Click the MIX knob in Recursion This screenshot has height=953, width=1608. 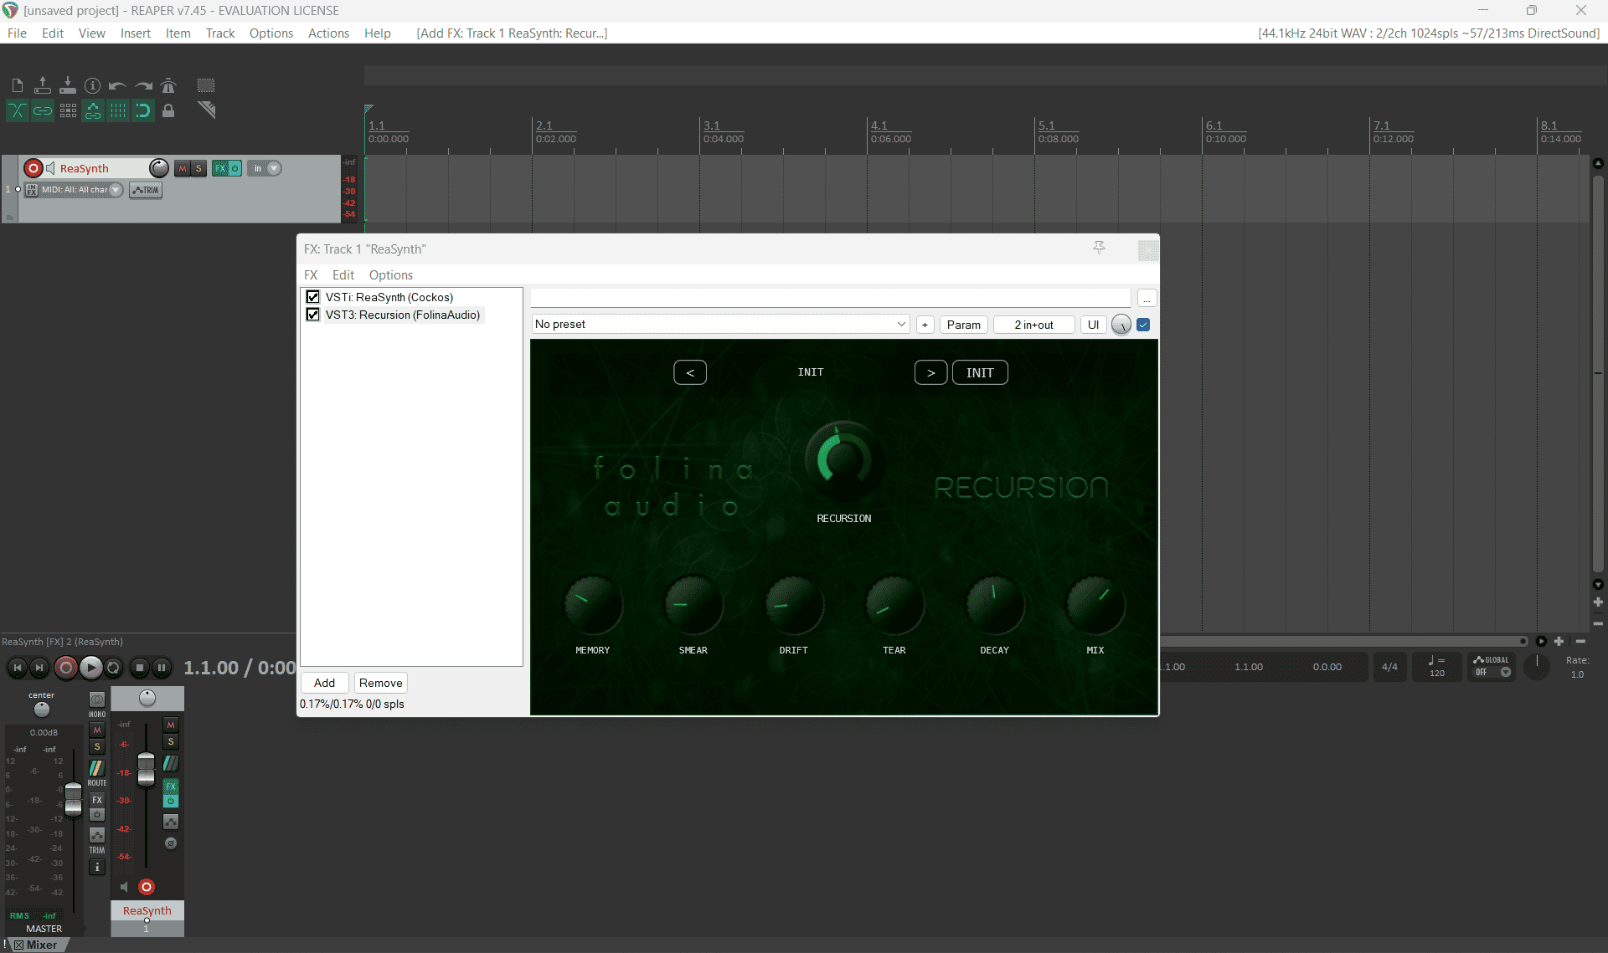1095,605
